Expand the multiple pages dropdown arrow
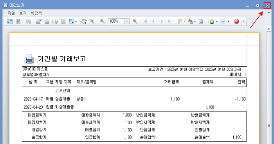274x144 pixels. 184,22
